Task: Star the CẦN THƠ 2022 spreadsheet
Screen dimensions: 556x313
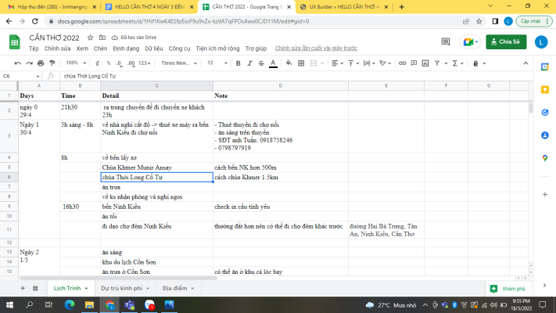Action: [x=91, y=37]
